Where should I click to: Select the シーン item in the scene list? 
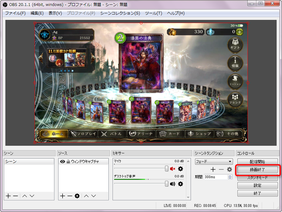pos(29,162)
